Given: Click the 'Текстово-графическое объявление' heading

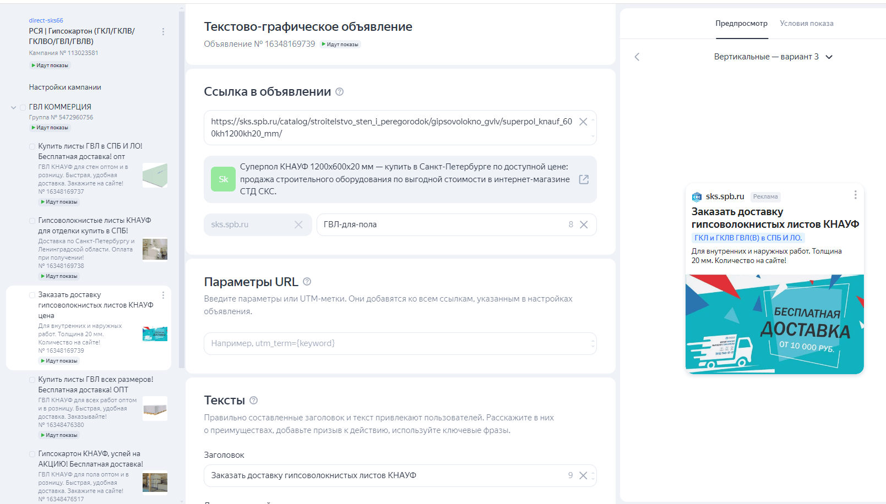Looking at the screenshot, I should pos(308,26).
